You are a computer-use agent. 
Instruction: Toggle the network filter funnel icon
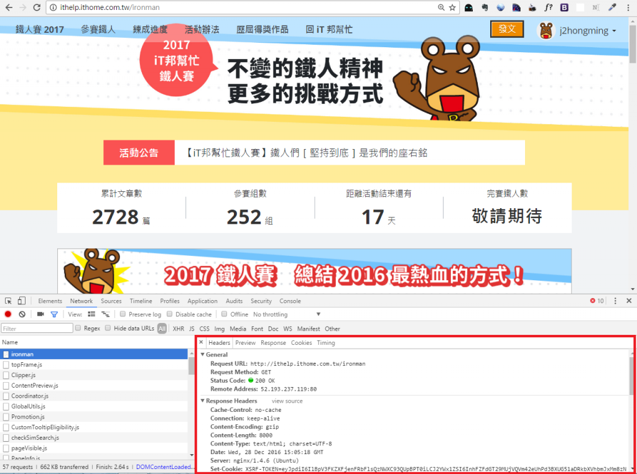(x=54, y=314)
